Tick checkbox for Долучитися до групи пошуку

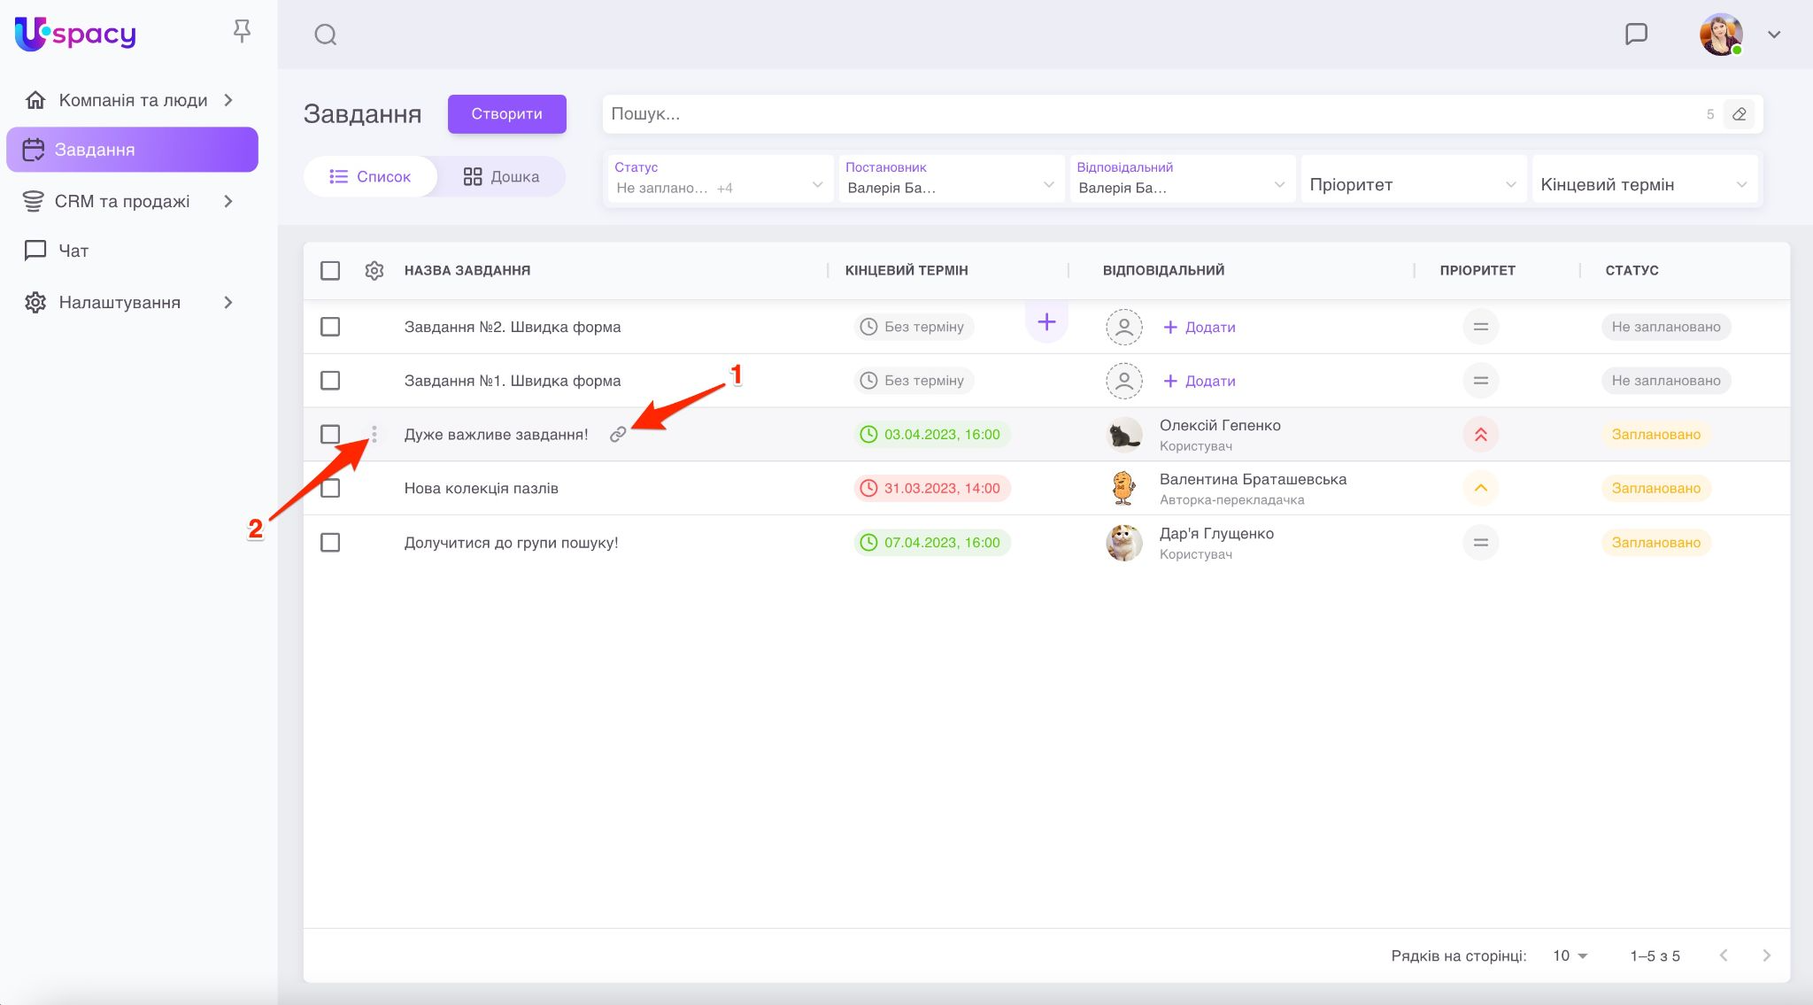tap(330, 542)
